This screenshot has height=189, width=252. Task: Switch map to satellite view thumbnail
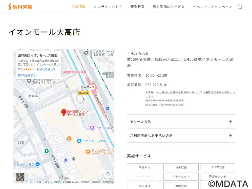pyautogui.click(x=20, y=177)
